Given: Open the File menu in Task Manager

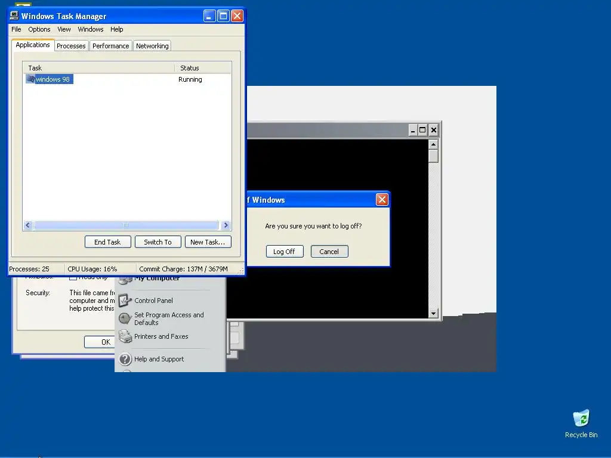Looking at the screenshot, I should click(x=16, y=29).
